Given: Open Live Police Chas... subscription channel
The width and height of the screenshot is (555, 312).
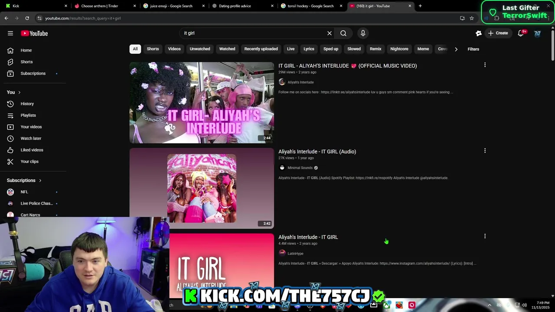Looking at the screenshot, I should tap(33, 203).
